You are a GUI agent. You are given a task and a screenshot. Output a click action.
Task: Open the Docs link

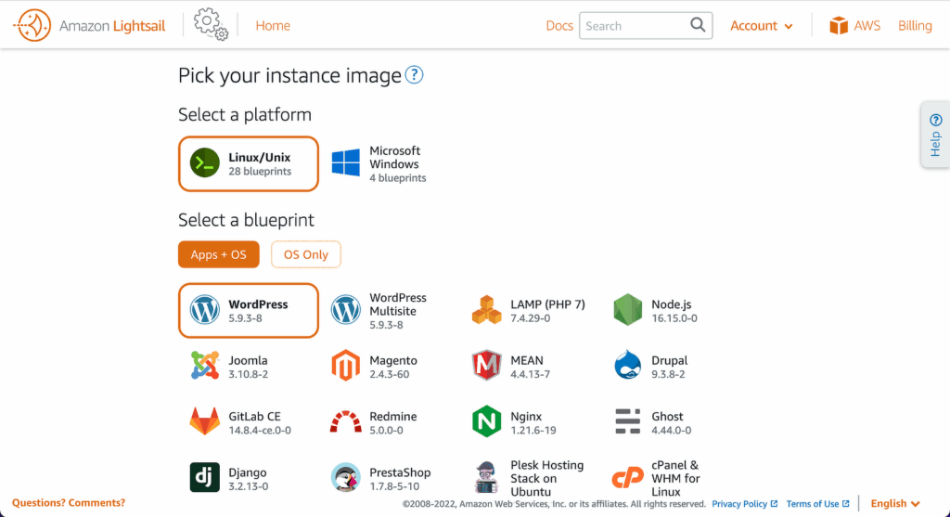[x=559, y=25]
